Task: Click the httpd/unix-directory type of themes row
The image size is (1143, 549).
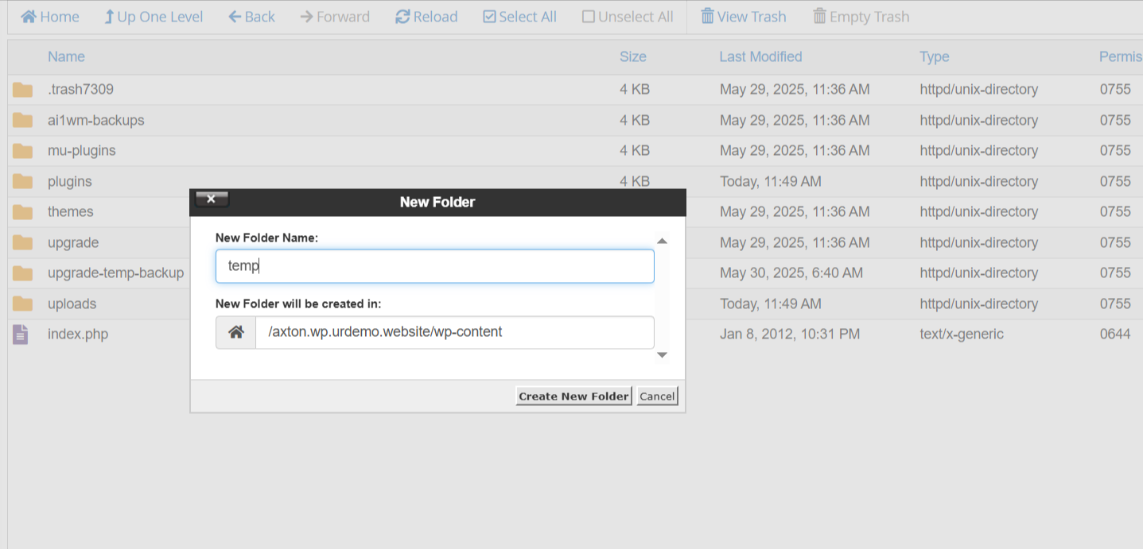Action: point(979,211)
